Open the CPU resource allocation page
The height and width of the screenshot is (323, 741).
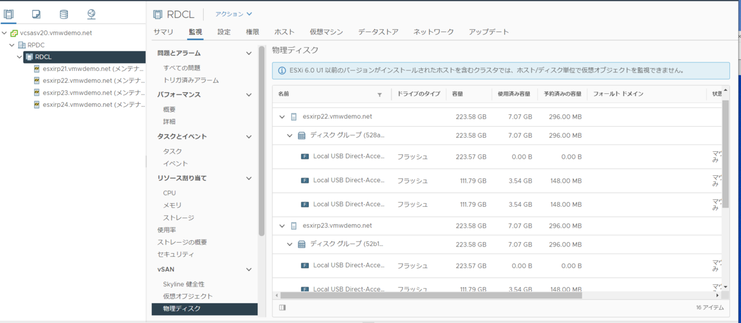(169, 193)
